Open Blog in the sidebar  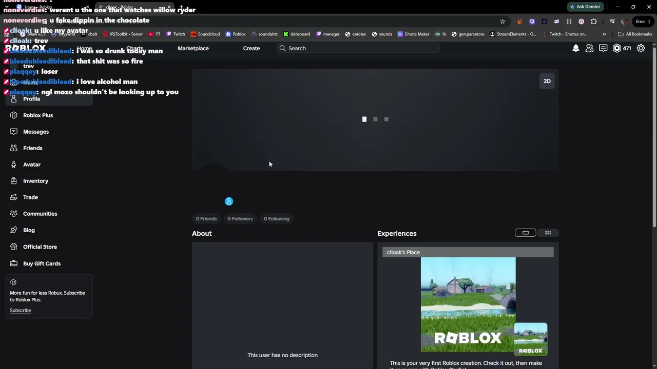(29, 230)
